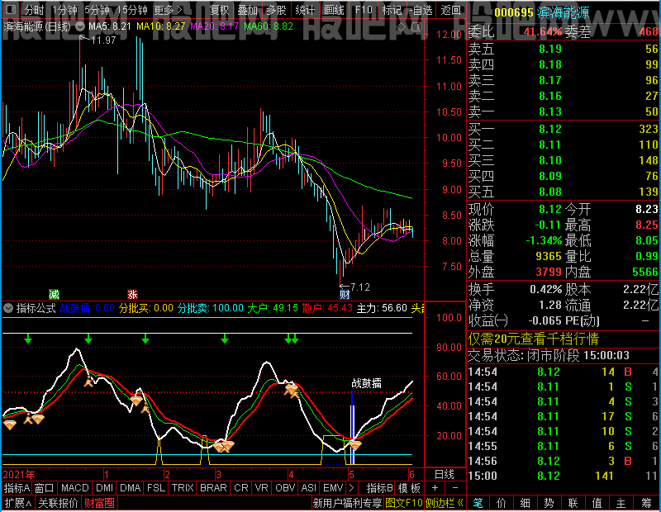The width and height of the screenshot is (661, 512).
Task: Select the 价 price distribution tab
Action: [x=502, y=503]
